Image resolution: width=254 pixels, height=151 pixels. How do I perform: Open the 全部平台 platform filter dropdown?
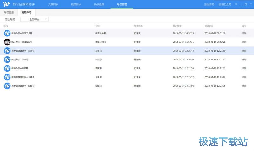point(34,19)
